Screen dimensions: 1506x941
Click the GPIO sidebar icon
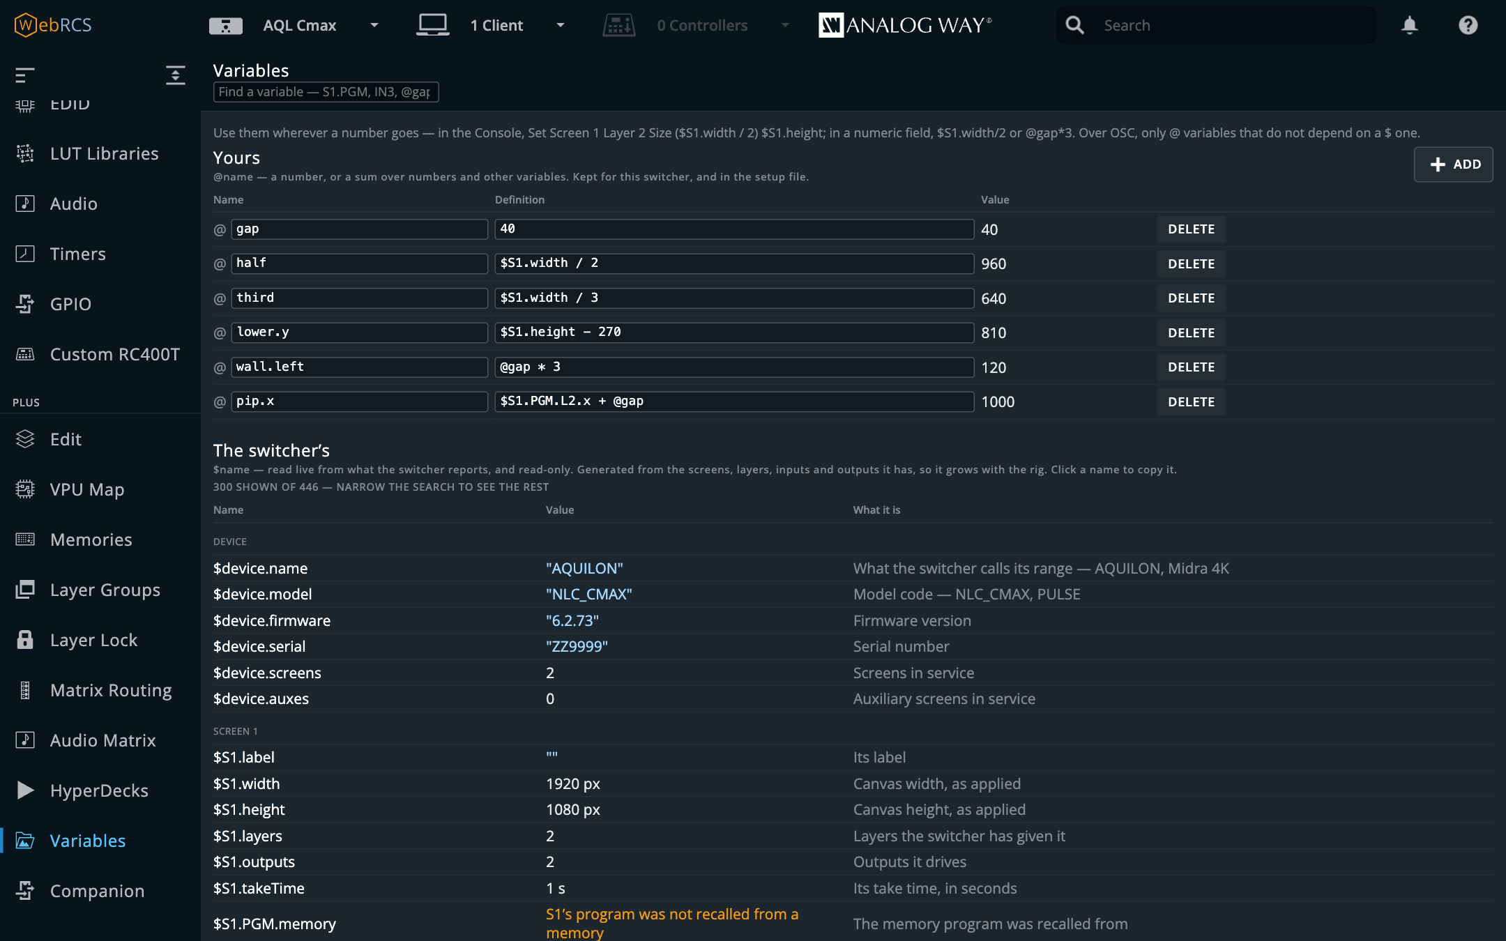pyautogui.click(x=25, y=304)
